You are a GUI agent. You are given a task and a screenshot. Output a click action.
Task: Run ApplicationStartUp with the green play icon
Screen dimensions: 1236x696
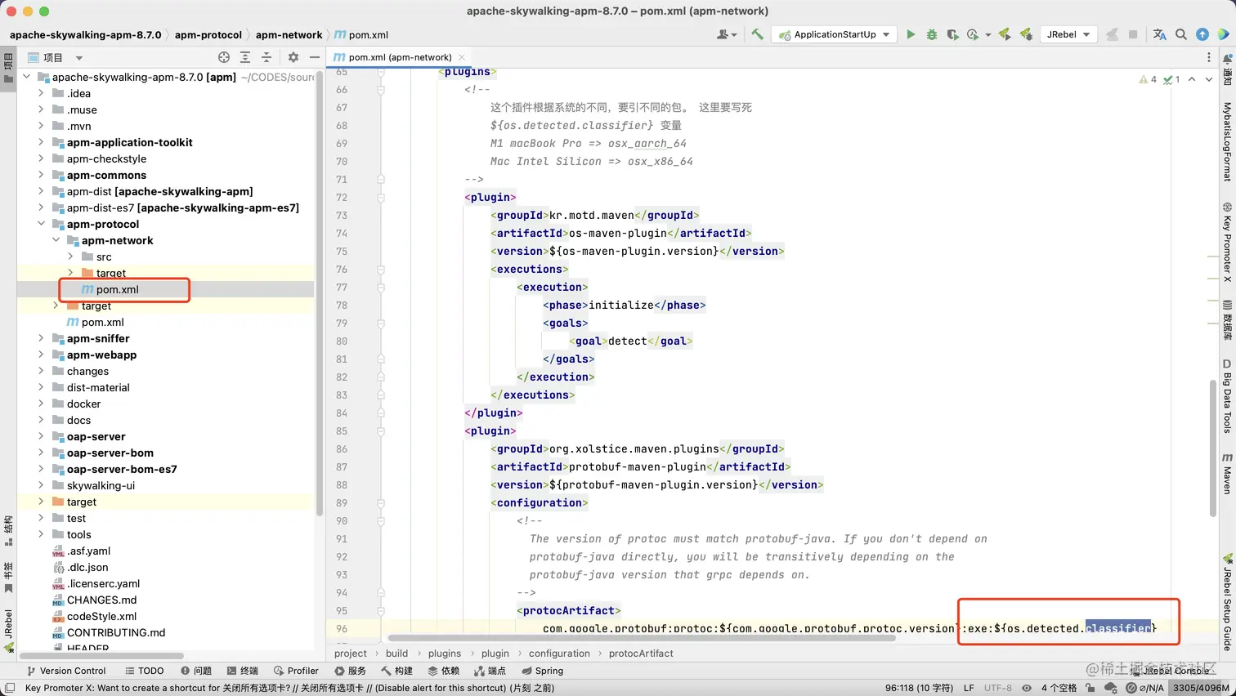point(911,34)
